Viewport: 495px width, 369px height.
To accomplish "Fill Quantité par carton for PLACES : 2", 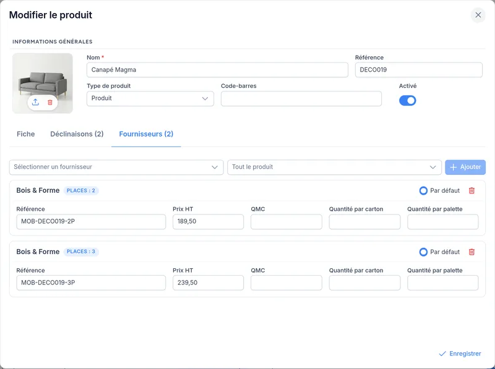I will coord(364,222).
